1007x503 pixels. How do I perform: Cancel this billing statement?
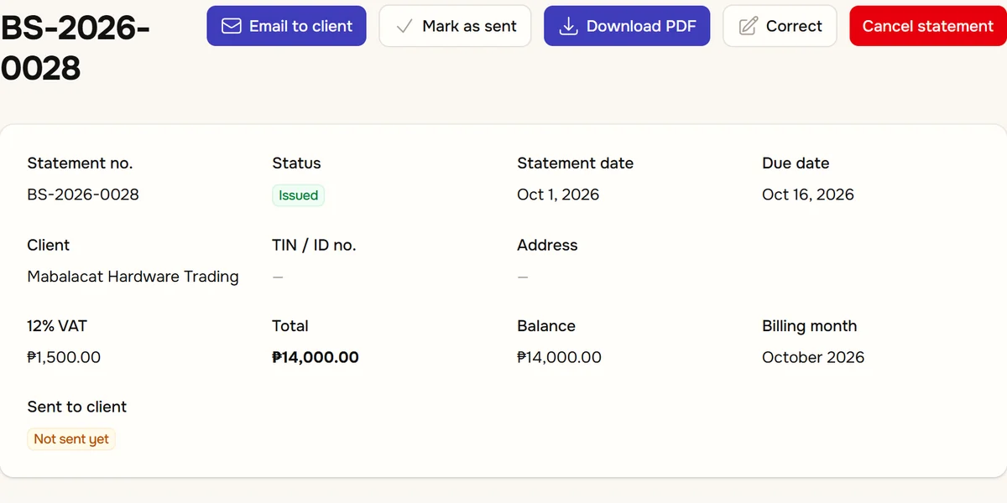[x=928, y=26]
